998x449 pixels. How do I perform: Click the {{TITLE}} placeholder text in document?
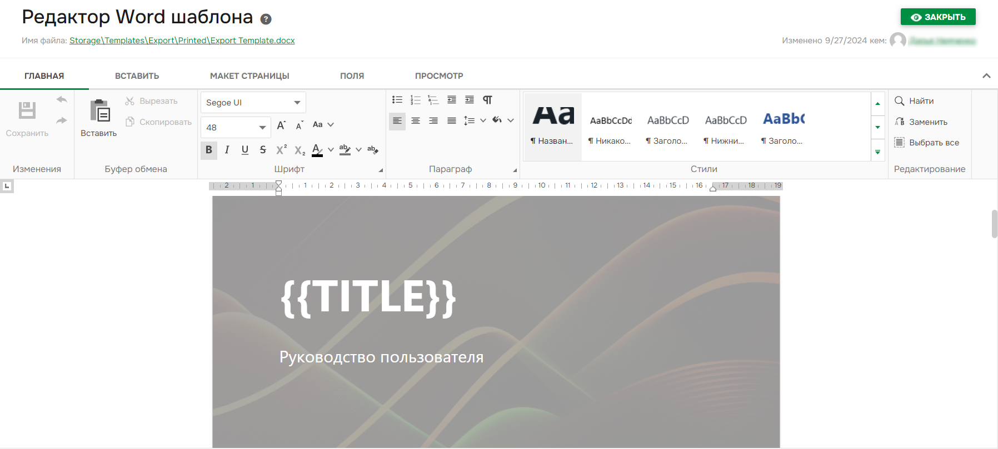click(368, 298)
